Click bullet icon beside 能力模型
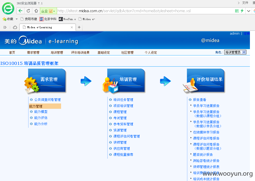This screenshot has width=255, height=181. [x=31, y=112]
